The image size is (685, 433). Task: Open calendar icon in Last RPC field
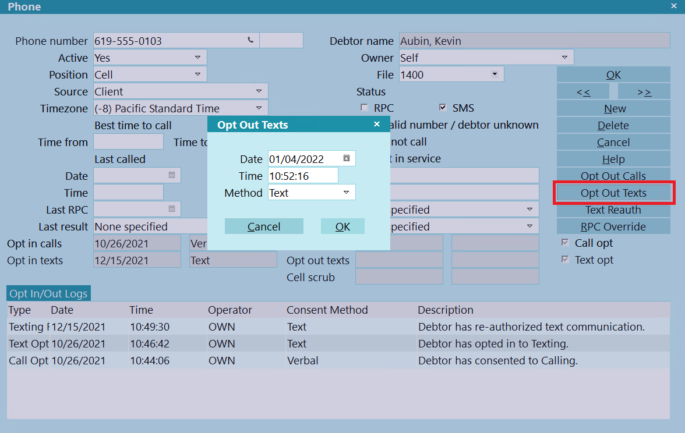[172, 209]
